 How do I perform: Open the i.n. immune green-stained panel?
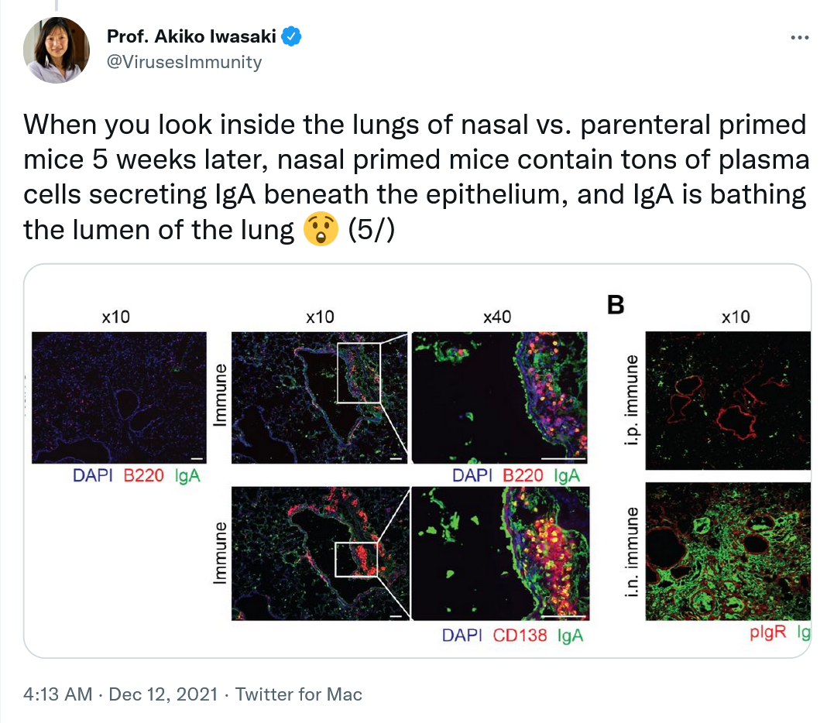pos(727,551)
